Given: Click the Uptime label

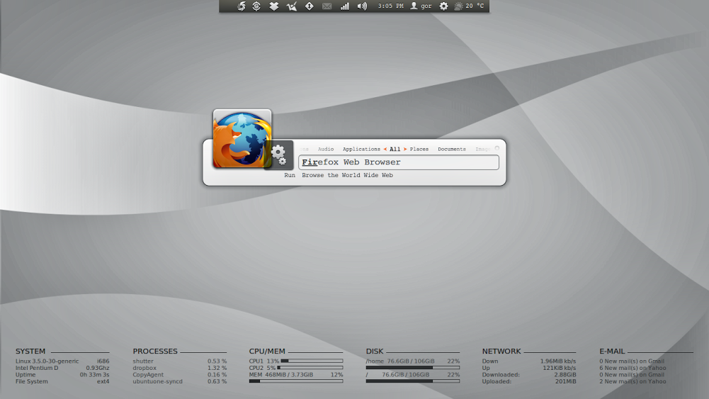Looking at the screenshot, I should pos(25,375).
